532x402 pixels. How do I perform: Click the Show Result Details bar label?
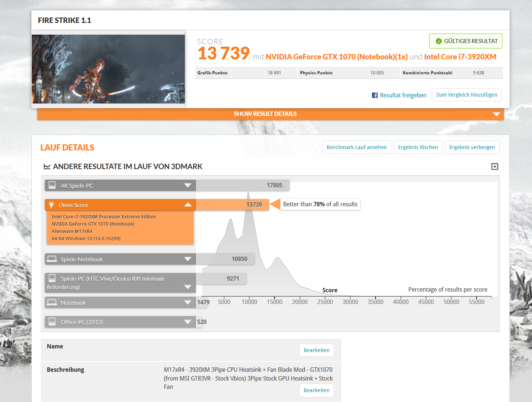coord(265,114)
